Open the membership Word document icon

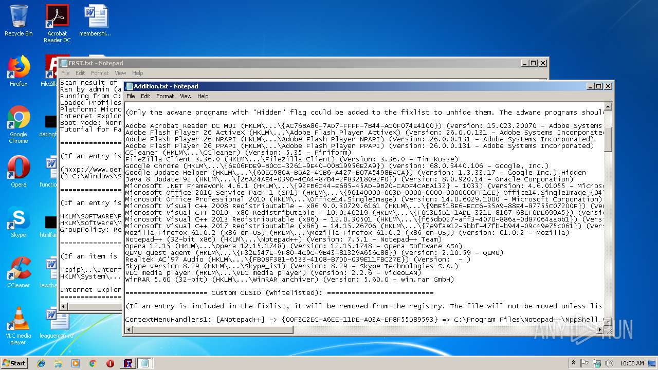96,21
